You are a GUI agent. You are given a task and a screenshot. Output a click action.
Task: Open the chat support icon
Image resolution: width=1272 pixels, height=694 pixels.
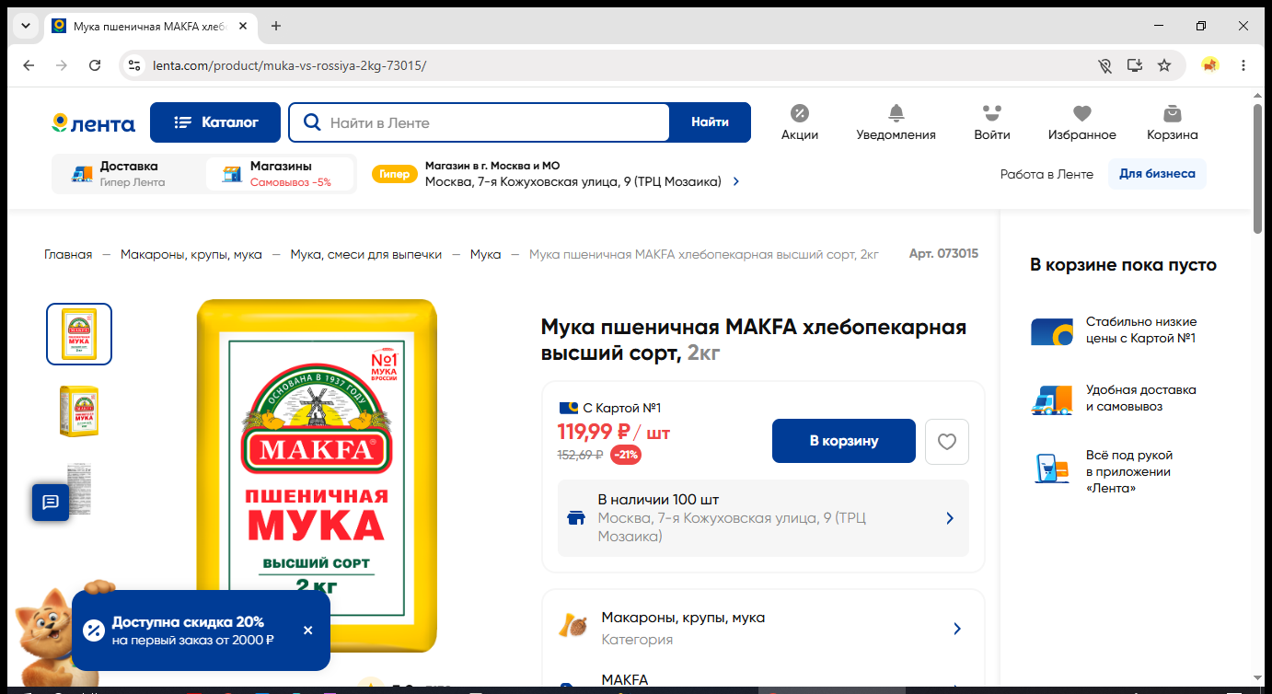(51, 503)
